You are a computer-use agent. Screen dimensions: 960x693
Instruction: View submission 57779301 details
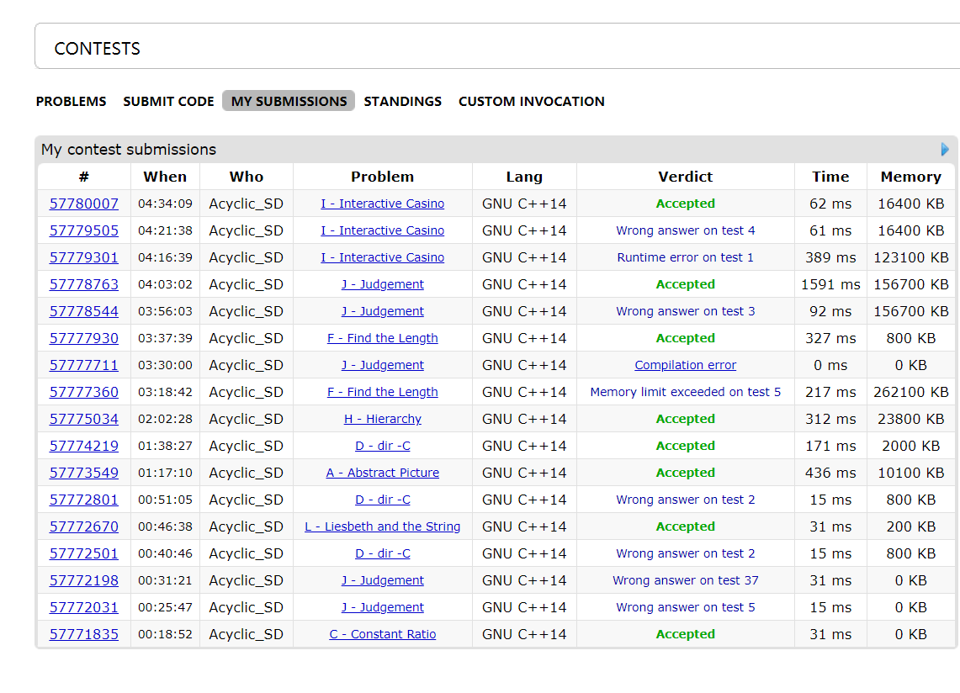[x=84, y=257]
